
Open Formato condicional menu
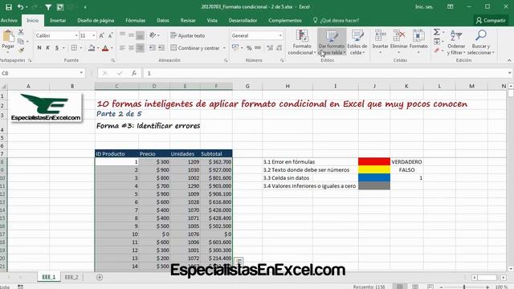[x=302, y=43]
